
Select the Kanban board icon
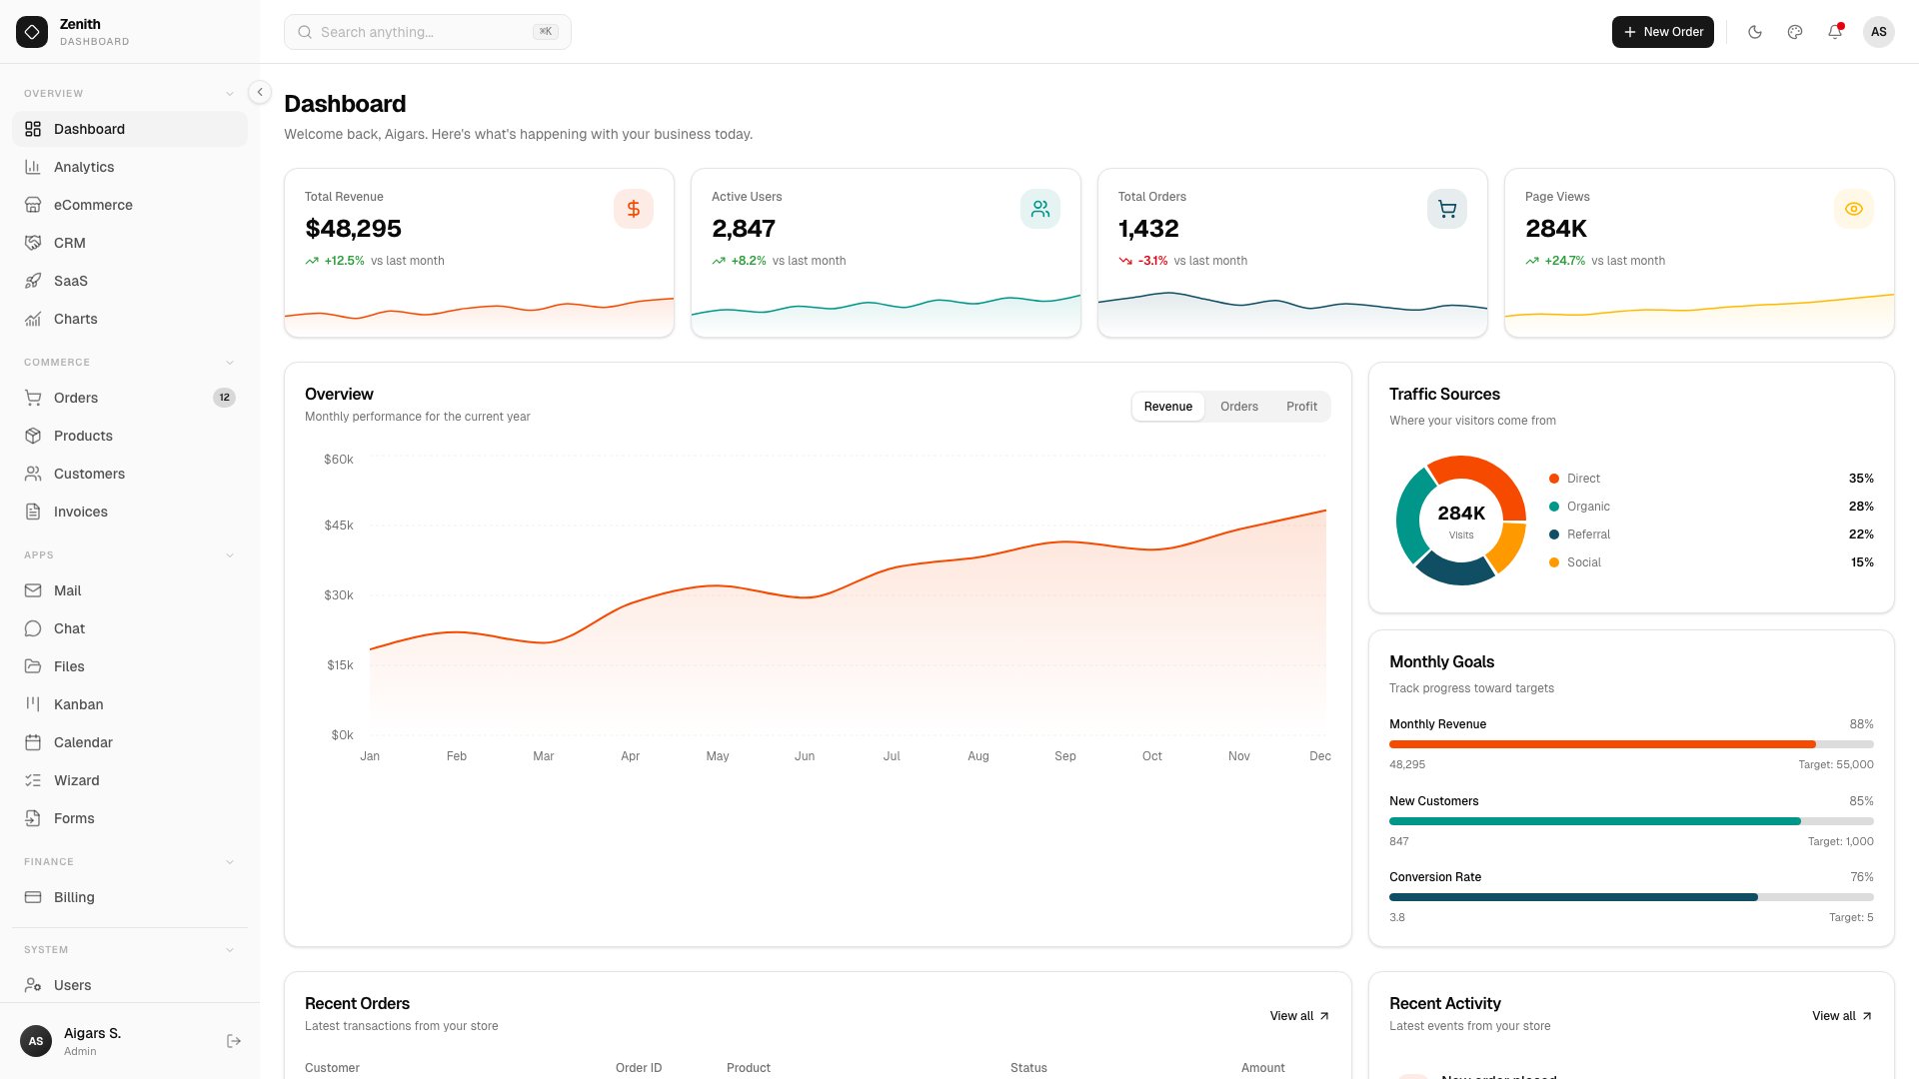[x=33, y=704]
